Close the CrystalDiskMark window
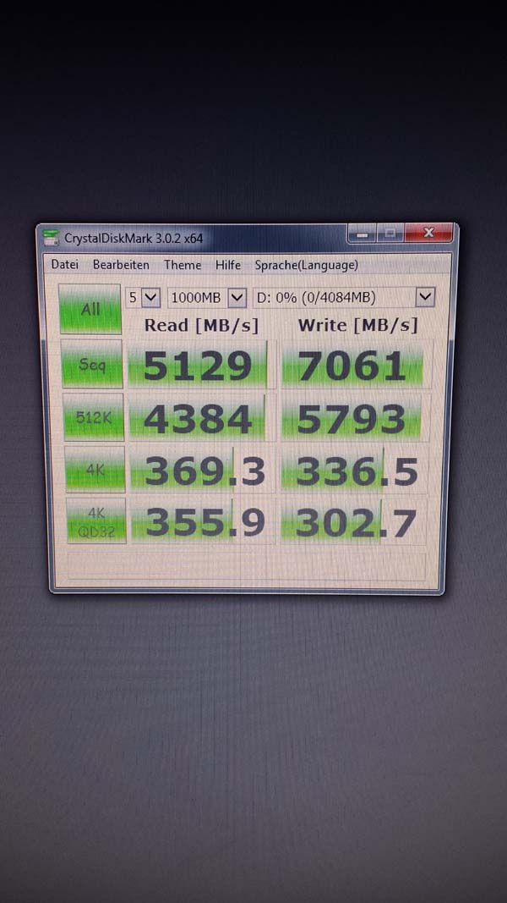This screenshot has width=507, height=903. click(428, 234)
